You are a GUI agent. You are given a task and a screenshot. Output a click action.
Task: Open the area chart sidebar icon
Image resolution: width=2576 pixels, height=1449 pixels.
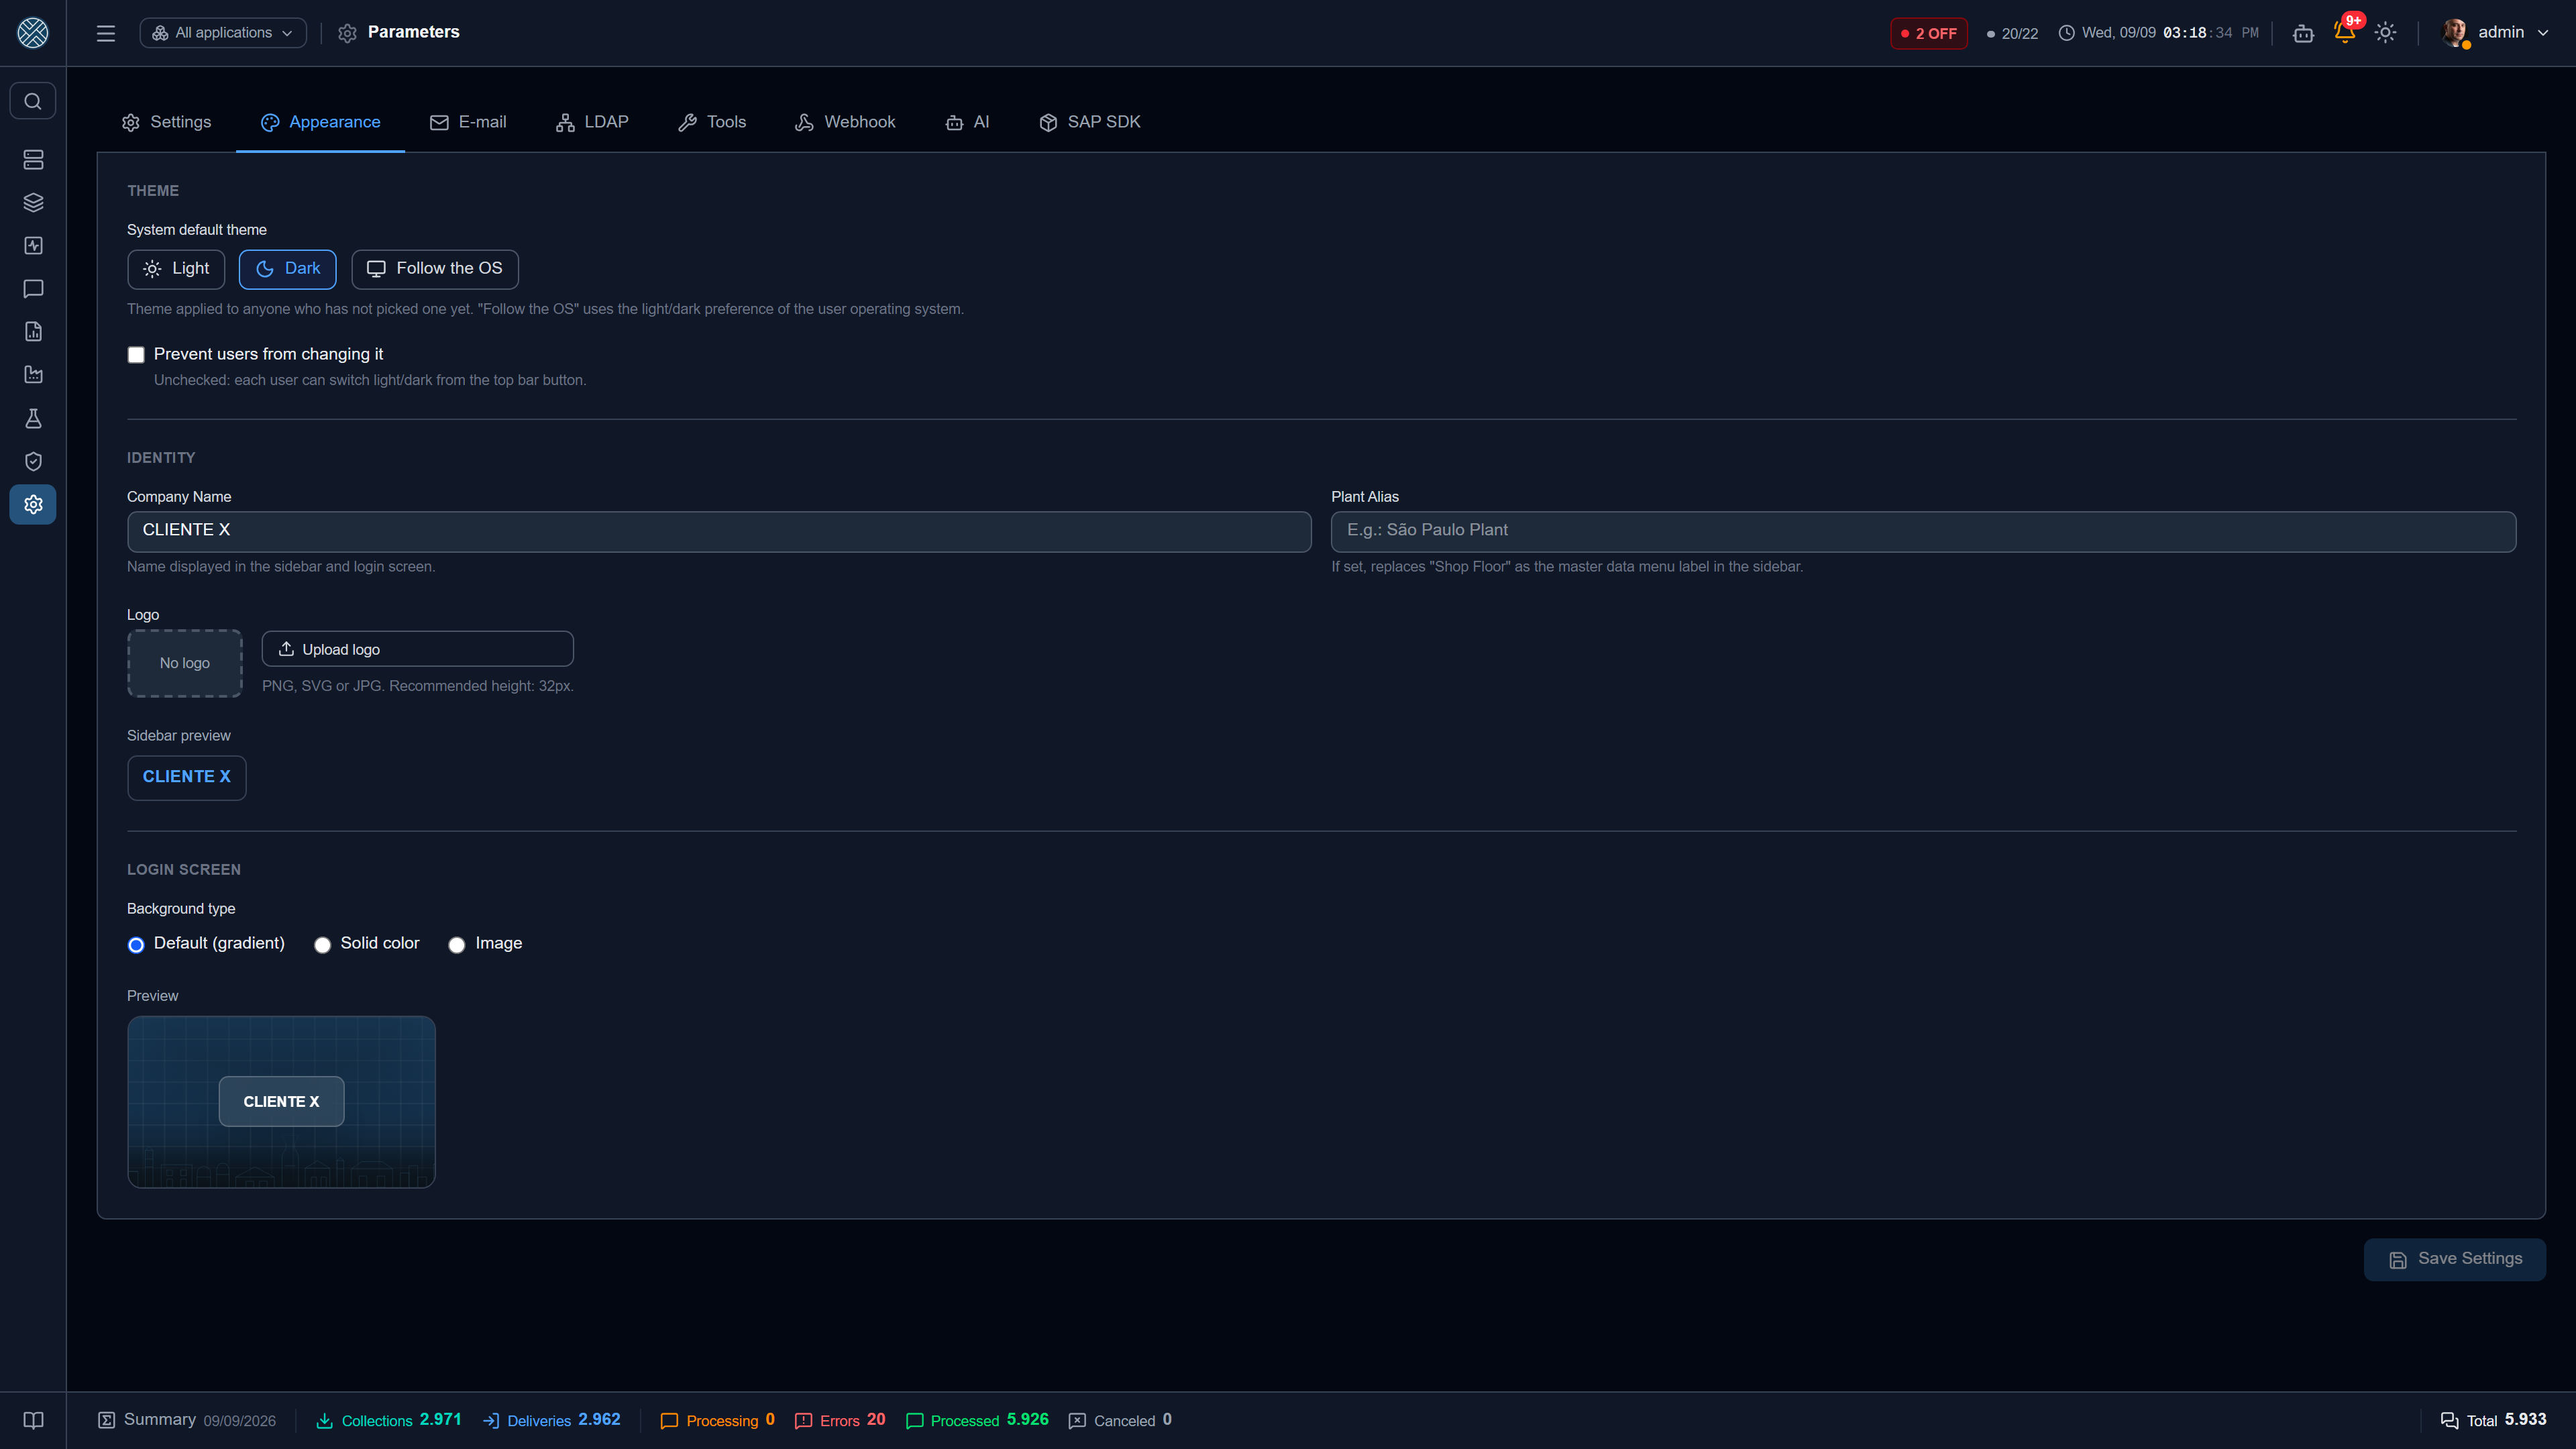(33, 375)
